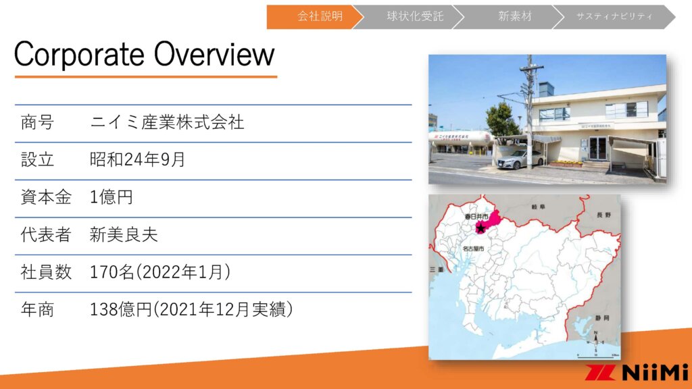Click the Corporate Overview title
The width and height of the screenshot is (692, 389).
point(145,54)
